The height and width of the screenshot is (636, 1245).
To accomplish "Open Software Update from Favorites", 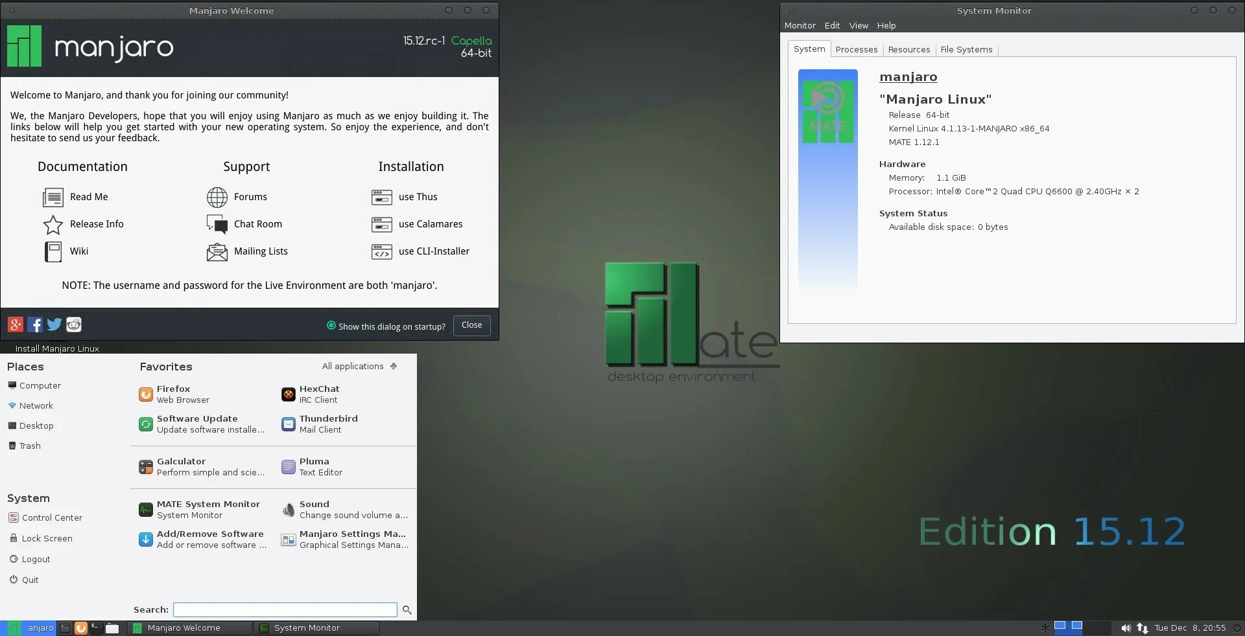I will point(201,424).
